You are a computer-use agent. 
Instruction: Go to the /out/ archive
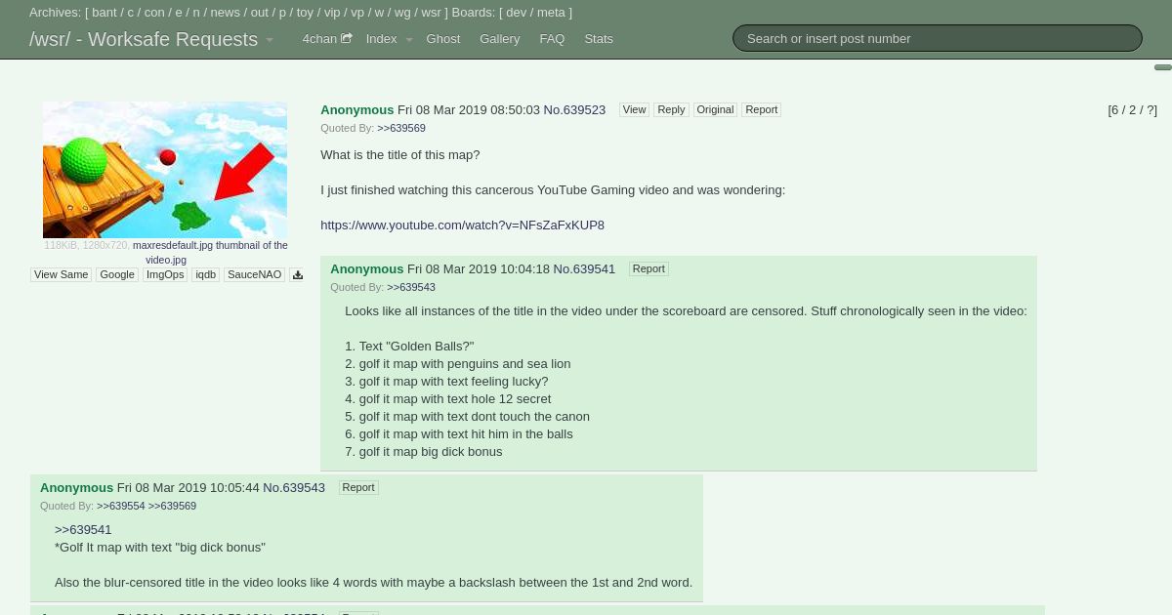click(259, 13)
